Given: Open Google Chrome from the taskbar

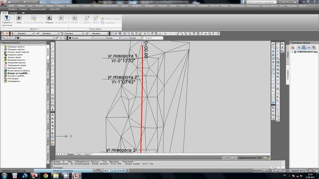Looking at the screenshot, I should click(45, 176).
